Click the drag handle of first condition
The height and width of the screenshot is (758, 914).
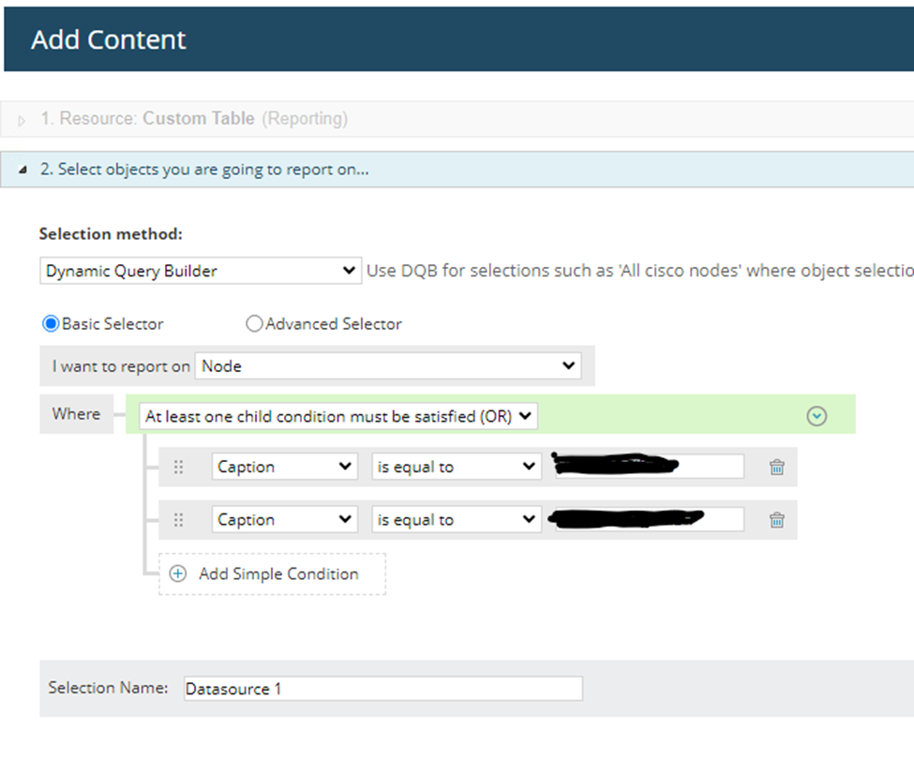[179, 467]
